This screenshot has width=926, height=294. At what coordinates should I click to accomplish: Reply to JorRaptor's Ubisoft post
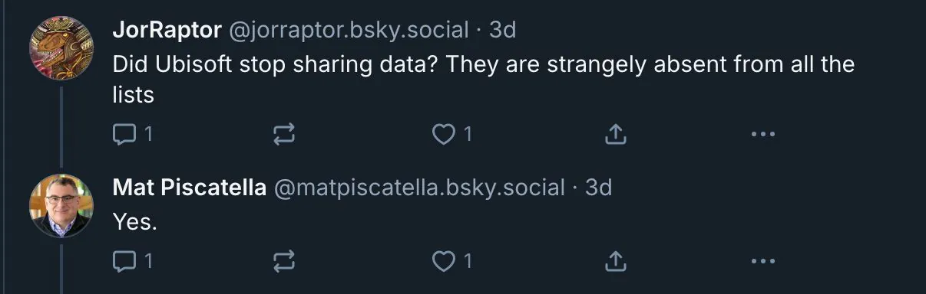132,135
